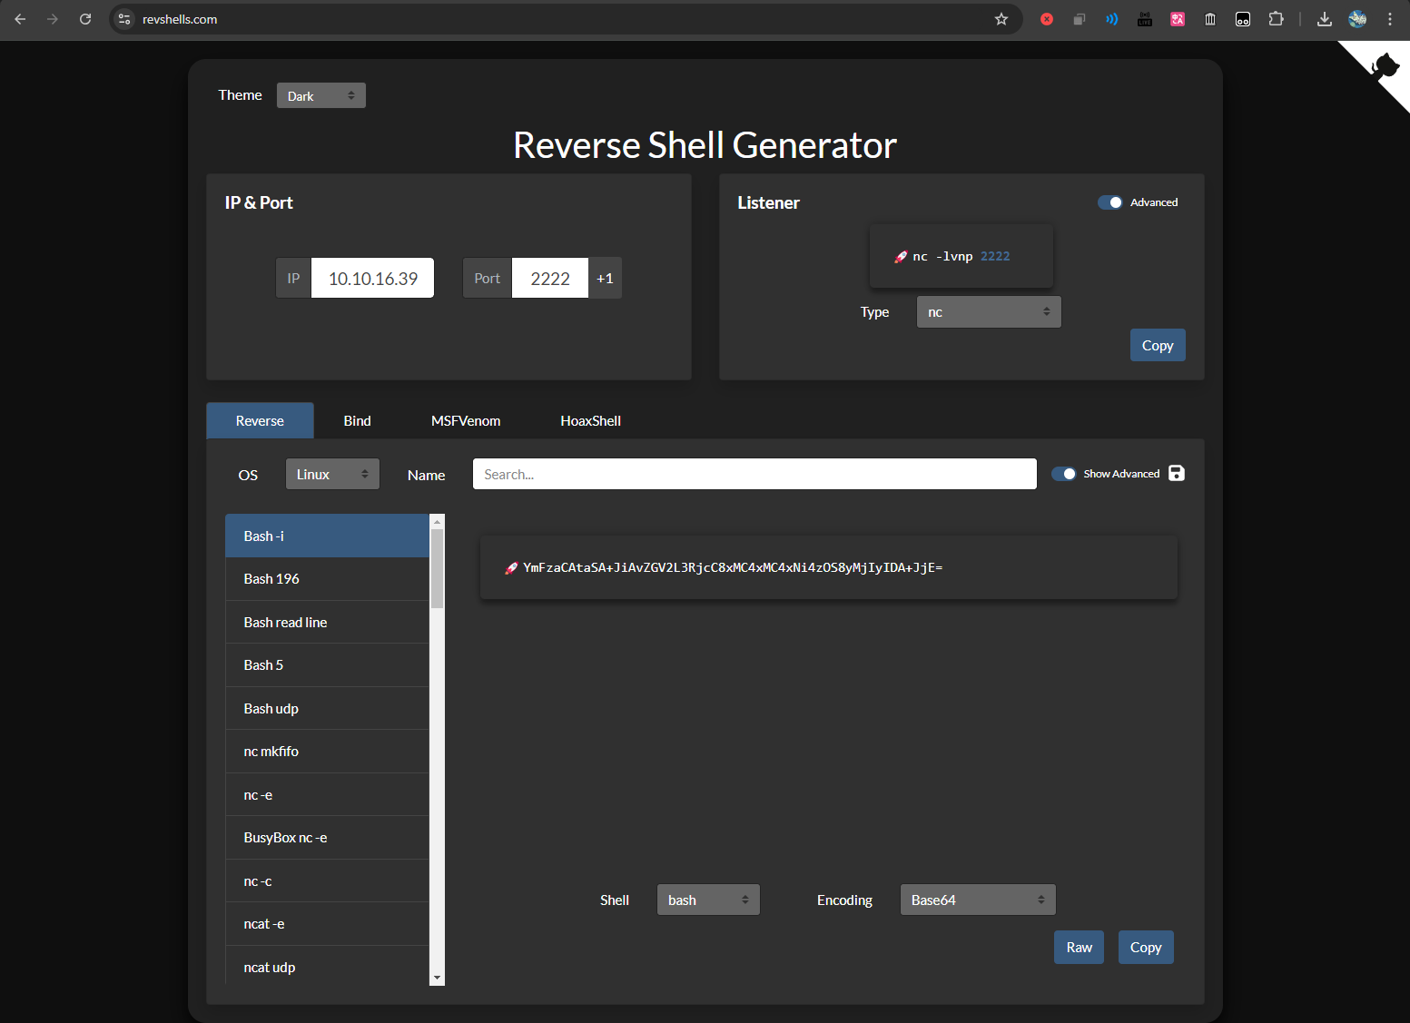This screenshot has height=1023, width=1410.
Task: Open the Encoding dropdown set to Base64
Action: tap(978, 900)
